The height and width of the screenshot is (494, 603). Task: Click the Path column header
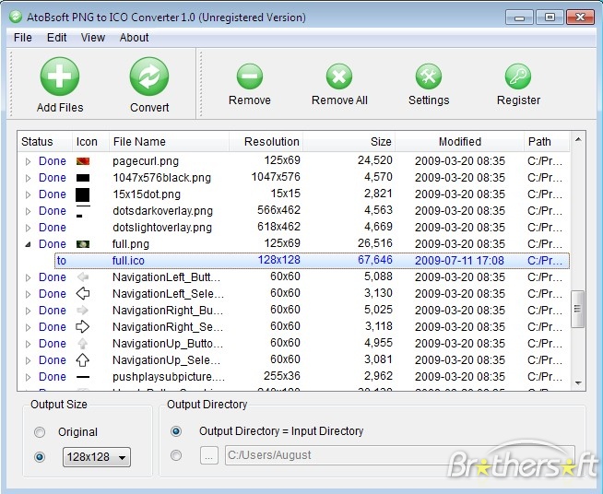tap(547, 142)
